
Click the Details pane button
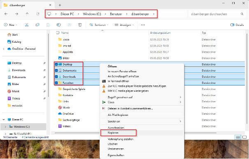237,25
